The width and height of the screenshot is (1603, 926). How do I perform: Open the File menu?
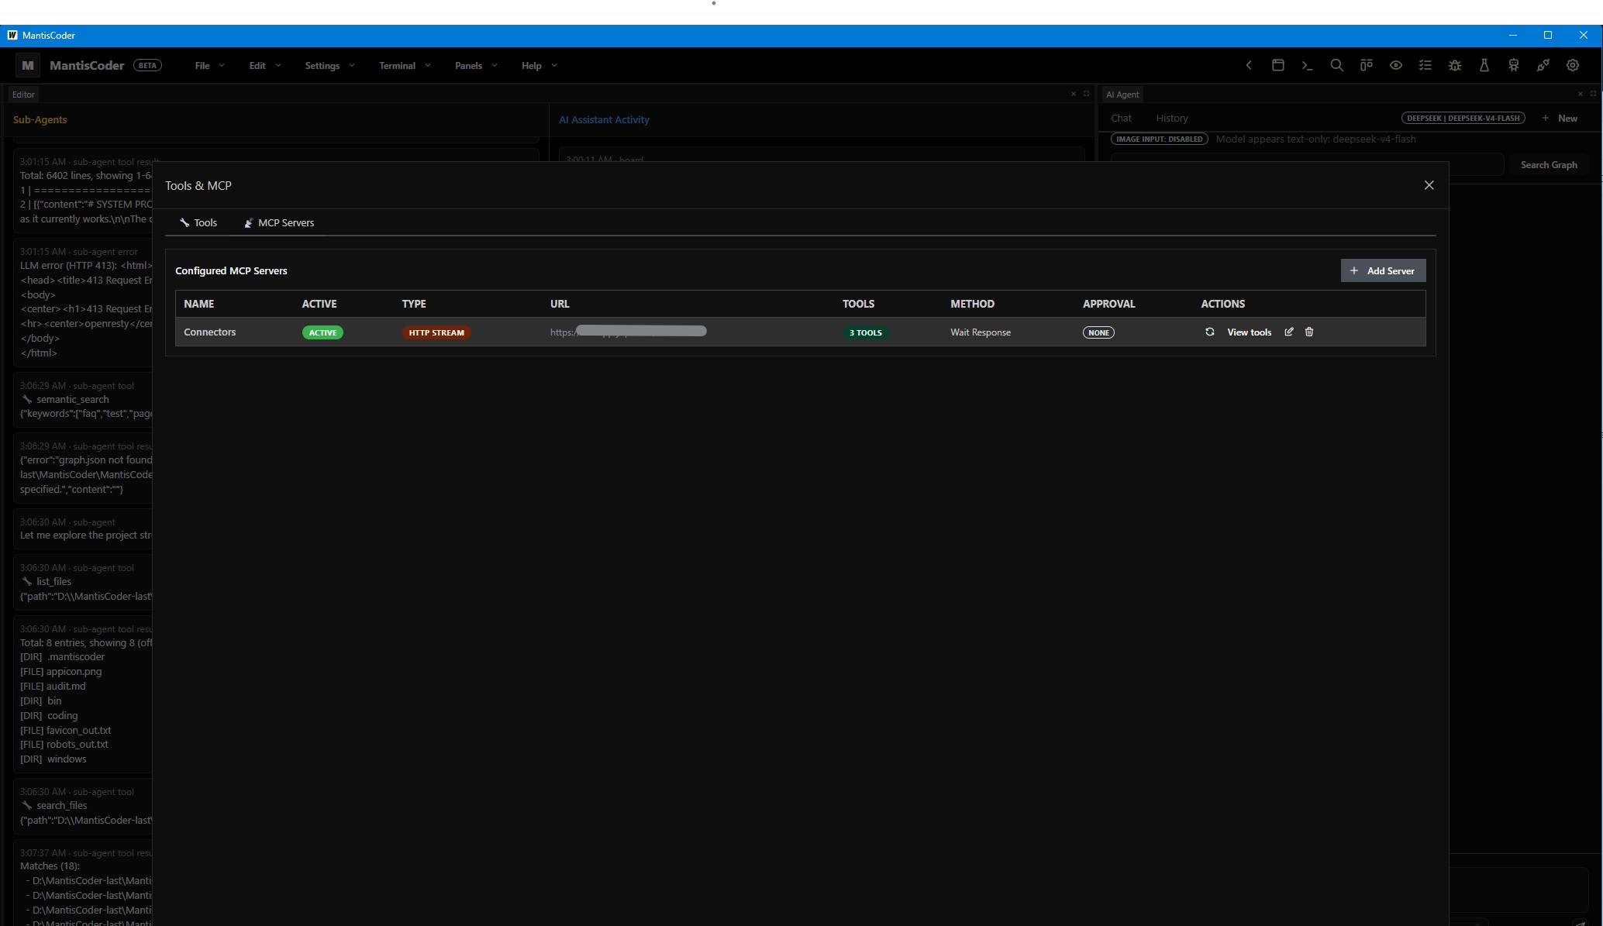209,66
